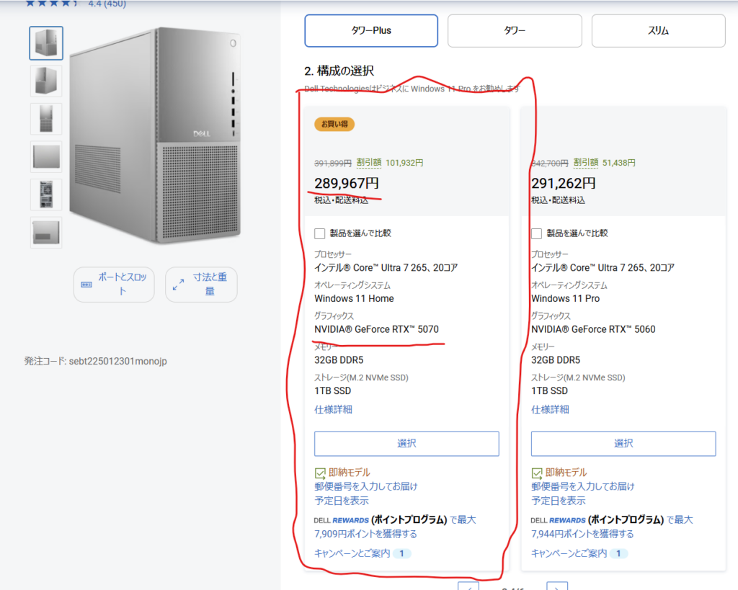Click the expand arrows icon in 寸法と重量 button
This screenshot has height=590, width=738.
[x=179, y=284]
